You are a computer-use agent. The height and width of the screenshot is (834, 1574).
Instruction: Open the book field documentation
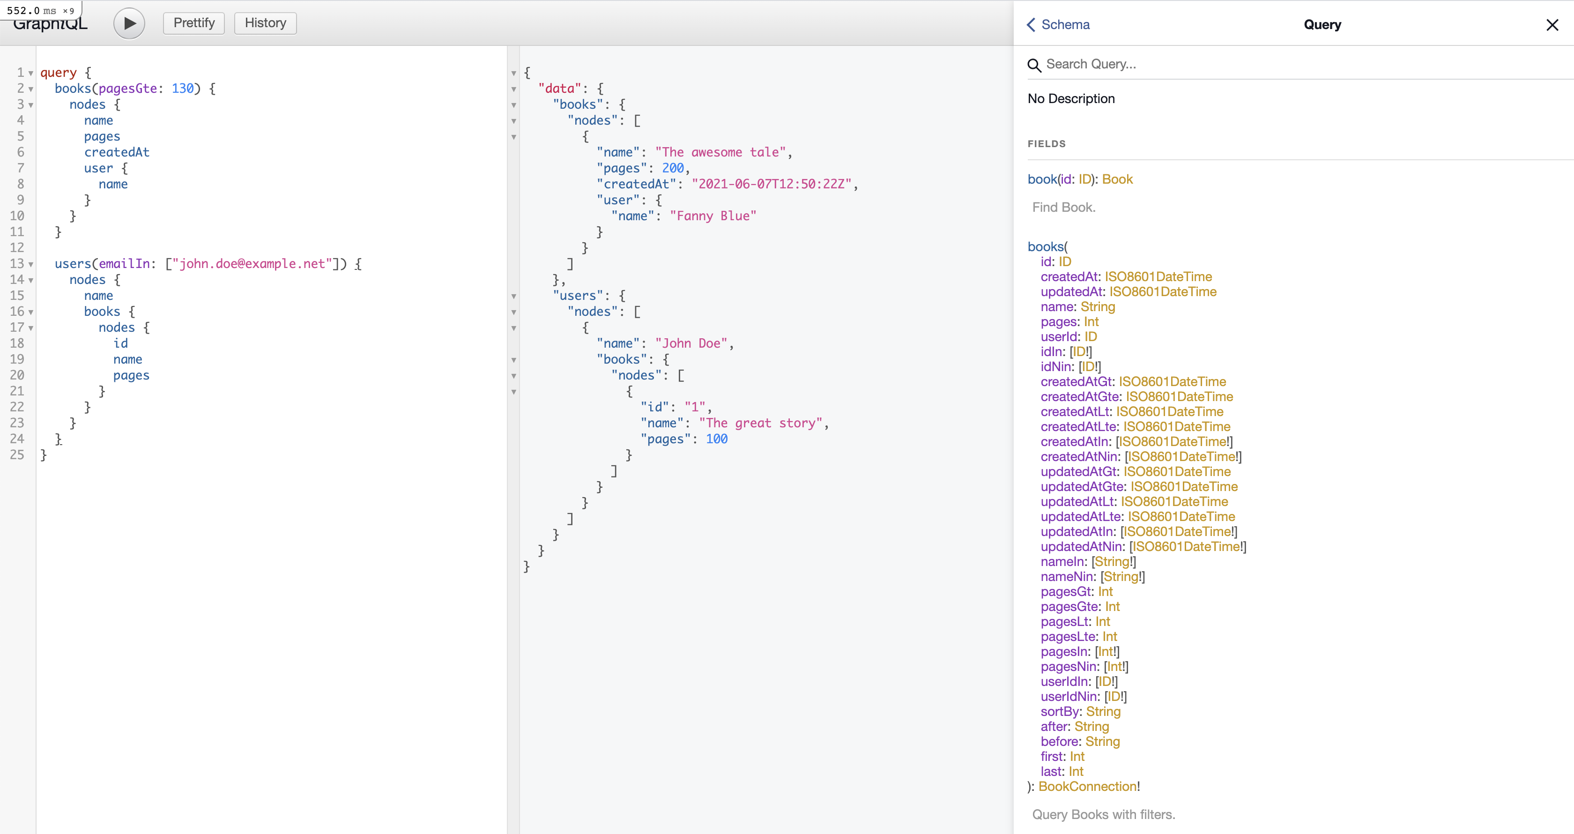click(1042, 179)
